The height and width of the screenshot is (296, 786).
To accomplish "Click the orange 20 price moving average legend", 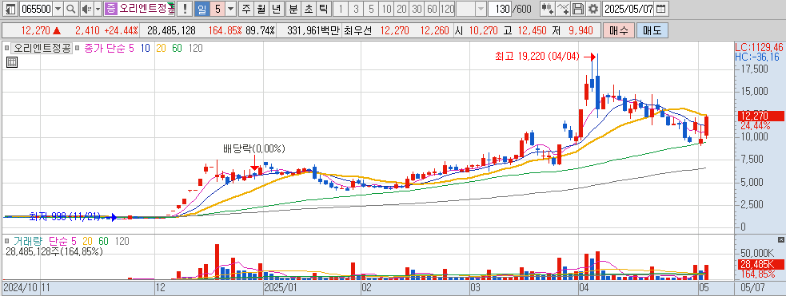I will tap(162, 49).
